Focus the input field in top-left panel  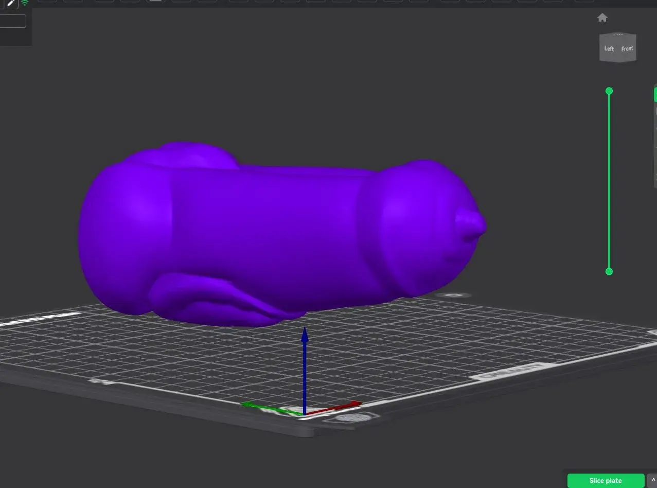(12, 21)
